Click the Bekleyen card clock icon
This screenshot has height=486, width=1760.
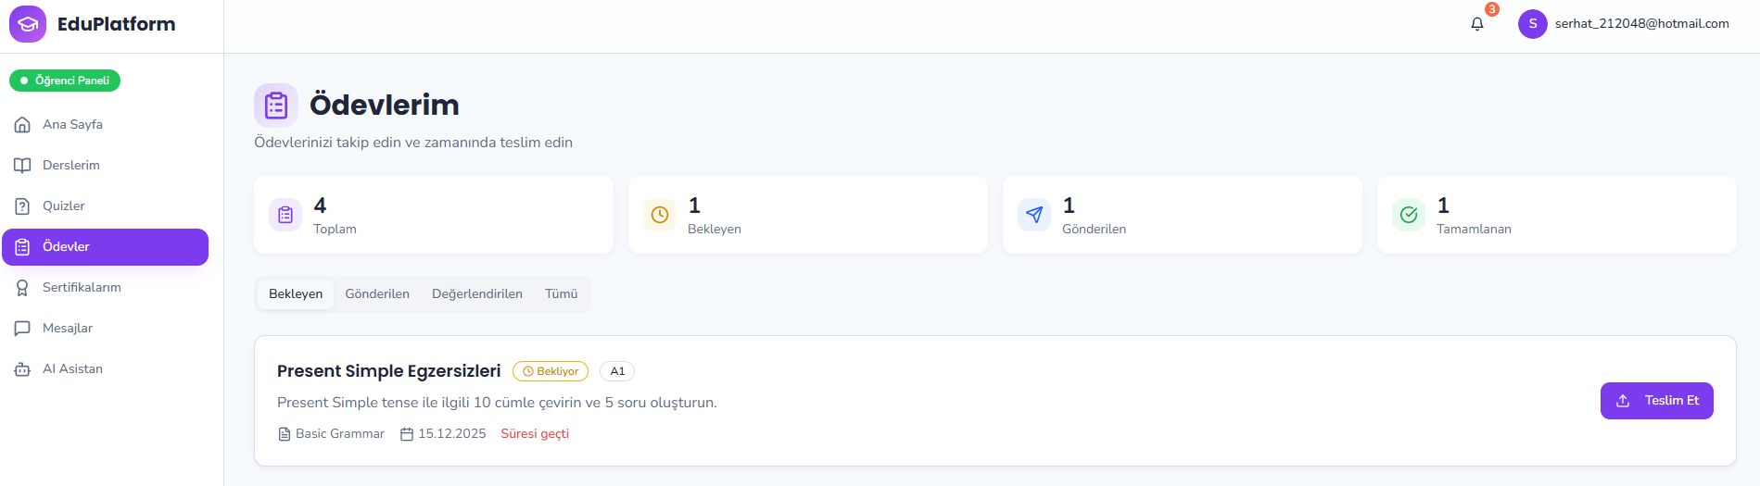660,215
